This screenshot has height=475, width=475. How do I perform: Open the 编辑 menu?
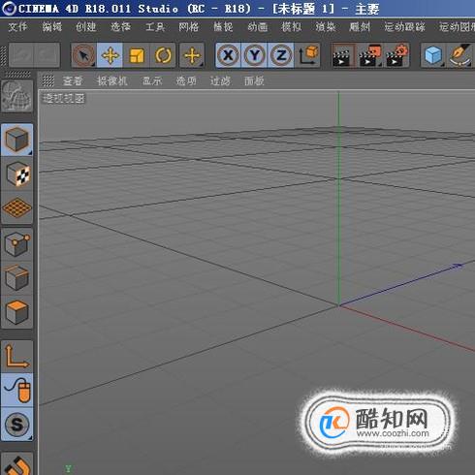coord(51,27)
